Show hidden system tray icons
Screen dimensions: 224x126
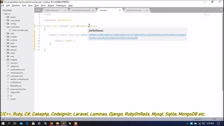click(188, 124)
